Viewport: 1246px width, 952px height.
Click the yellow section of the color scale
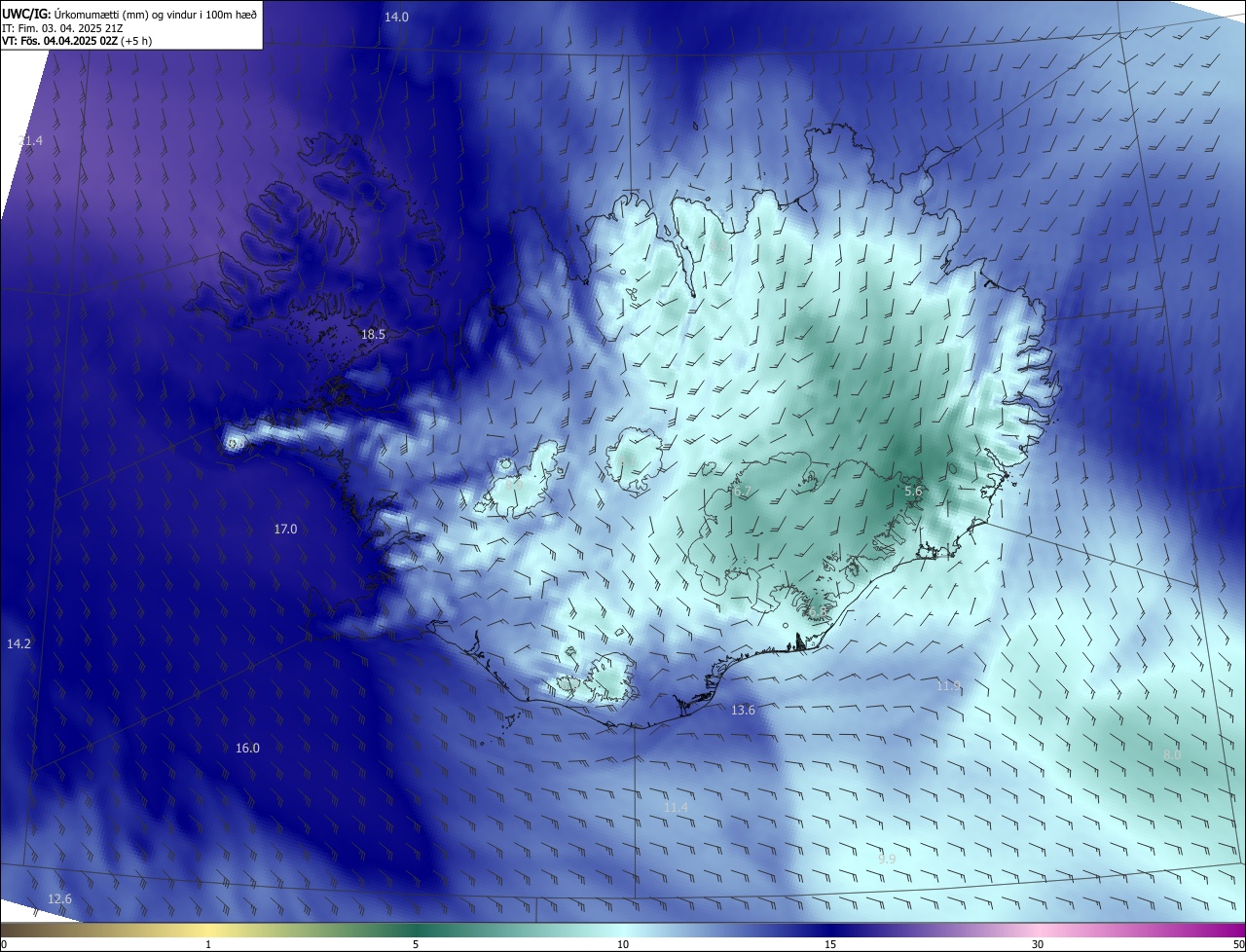pyautogui.click(x=208, y=930)
